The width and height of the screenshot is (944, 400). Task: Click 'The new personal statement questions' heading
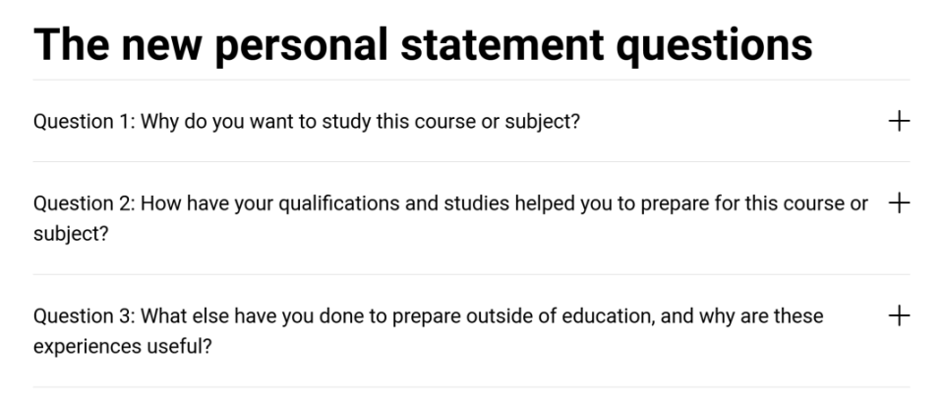423,44
